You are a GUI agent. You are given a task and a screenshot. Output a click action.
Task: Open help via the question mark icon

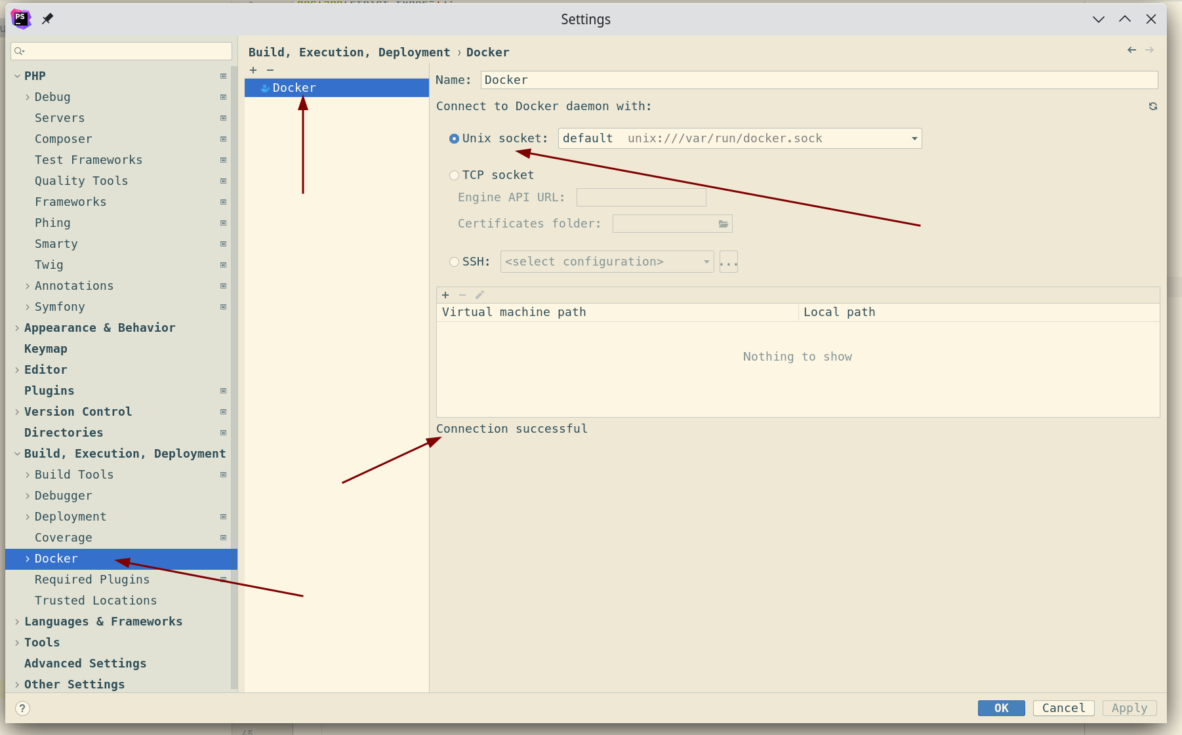tap(22, 708)
